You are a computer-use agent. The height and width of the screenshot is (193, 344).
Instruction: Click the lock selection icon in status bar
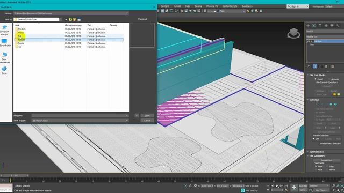point(190,186)
